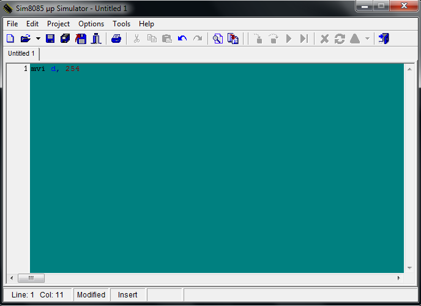The width and height of the screenshot is (421, 306).
Task: Print the document using printer icon
Action: [116, 39]
